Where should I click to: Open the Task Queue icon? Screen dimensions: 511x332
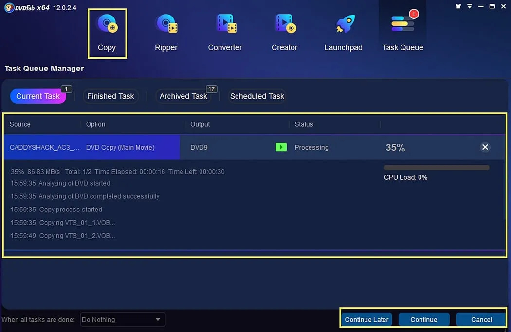(403, 23)
